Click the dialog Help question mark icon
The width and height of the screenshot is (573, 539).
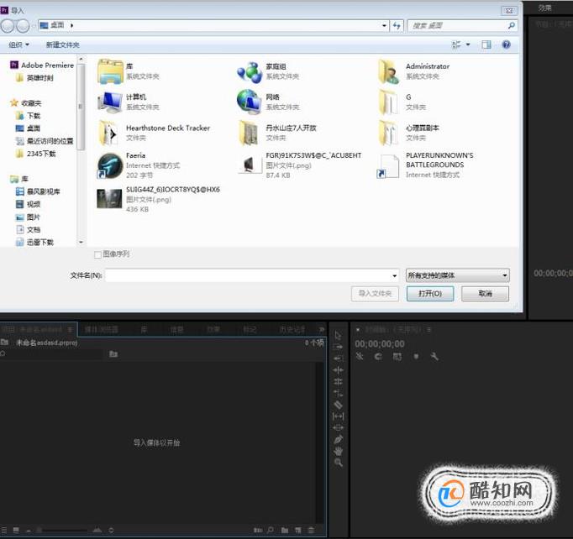(506, 44)
